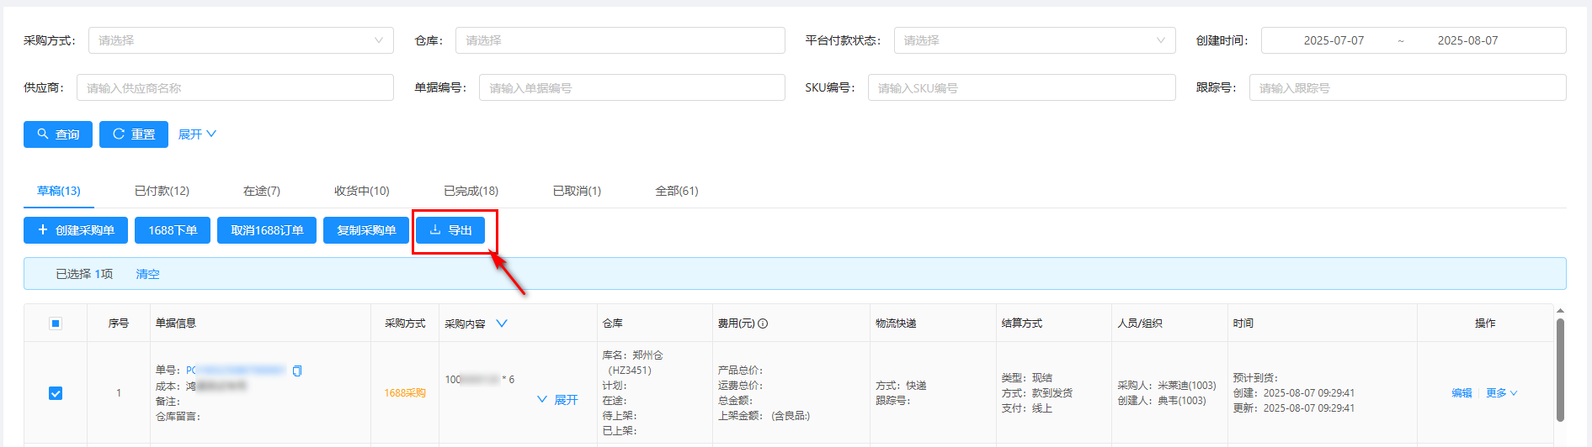Image resolution: width=1592 pixels, height=447 pixels.
Task: Click the 导出 export button
Action: (450, 230)
